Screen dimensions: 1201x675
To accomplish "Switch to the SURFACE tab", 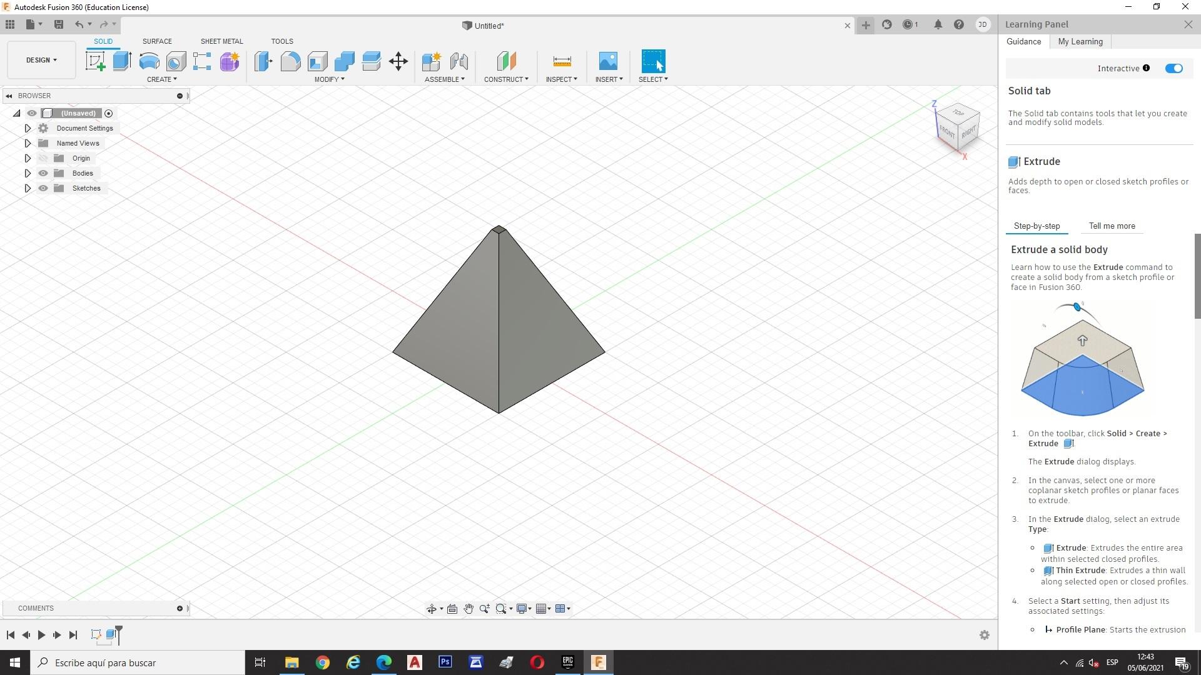I will tap(157, 41).
